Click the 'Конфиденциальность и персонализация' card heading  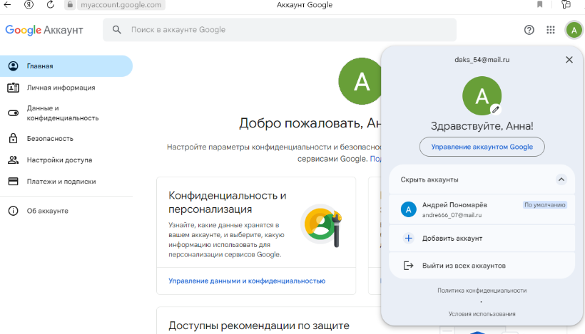click(227, 202)
